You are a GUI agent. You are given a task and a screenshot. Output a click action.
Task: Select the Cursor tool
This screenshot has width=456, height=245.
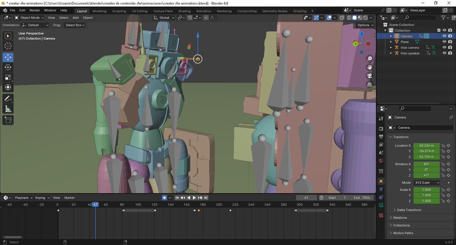(x=8, y=46)
